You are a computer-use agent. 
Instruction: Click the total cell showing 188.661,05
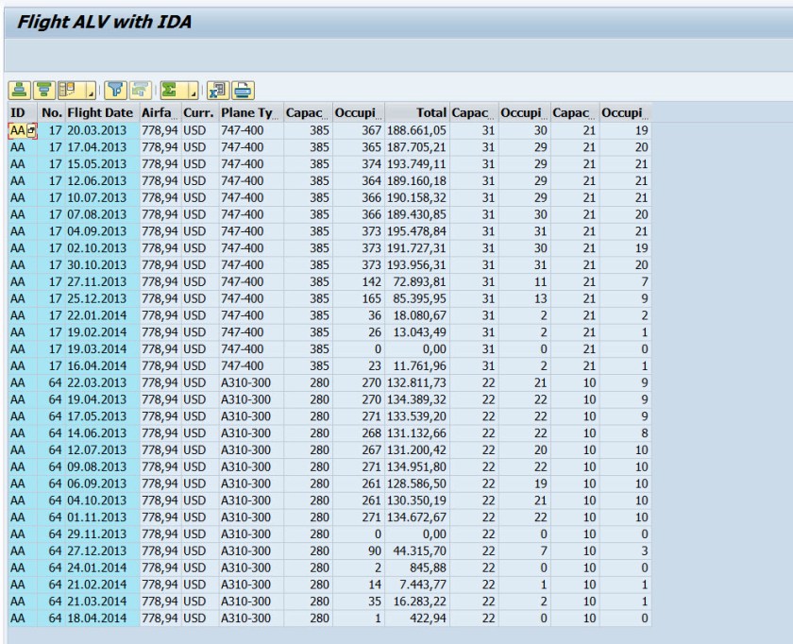[415, 126]
